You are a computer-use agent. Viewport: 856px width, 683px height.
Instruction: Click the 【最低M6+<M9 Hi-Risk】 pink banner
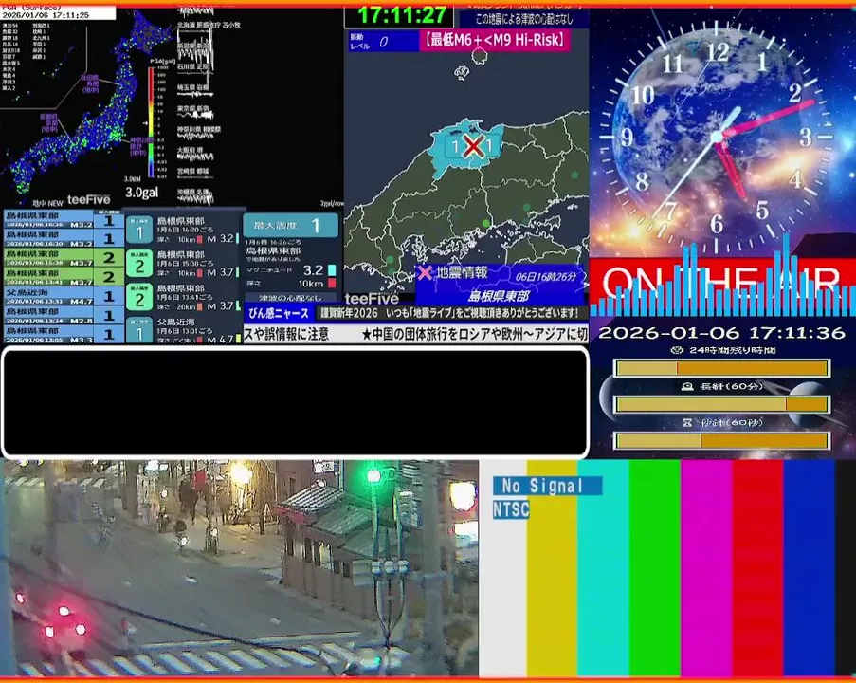coord(495,40)
